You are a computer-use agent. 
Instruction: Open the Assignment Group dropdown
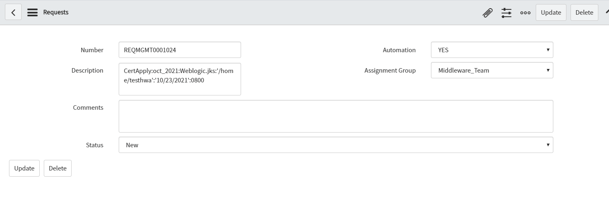[x=492, y=70]
